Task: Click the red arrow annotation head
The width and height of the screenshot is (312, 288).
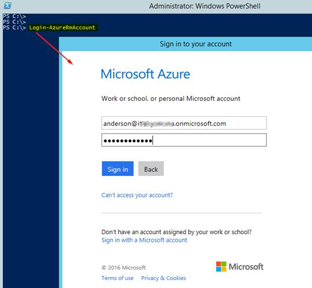Action: pos(71,62)
